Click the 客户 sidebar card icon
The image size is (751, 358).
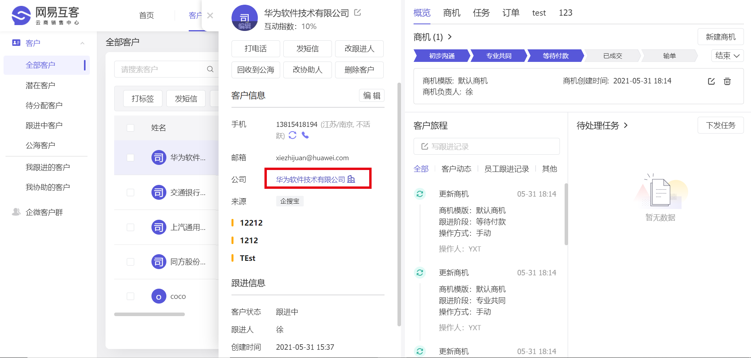point(16,43)
